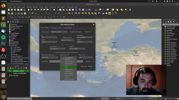The width and height of the screenshot is (179, 100).
Task: Click the Populate Attributes button
Action: click(x=76, y=32)
